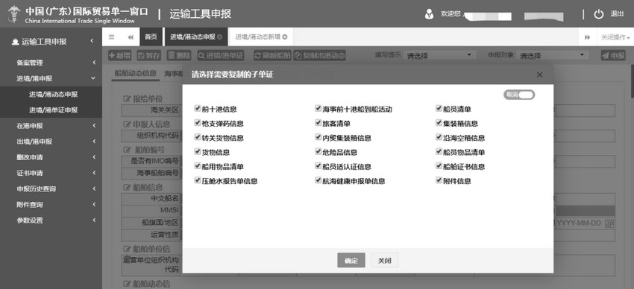Select 进境/港动态申报 in the sidebar
This screenshot has height=289, width=634.
click(x=53, y=94)
